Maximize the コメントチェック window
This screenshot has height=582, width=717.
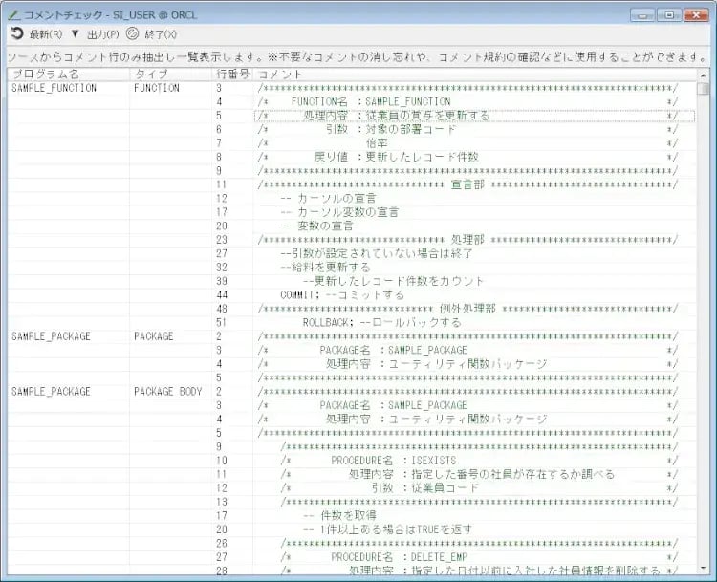(668, 14)
